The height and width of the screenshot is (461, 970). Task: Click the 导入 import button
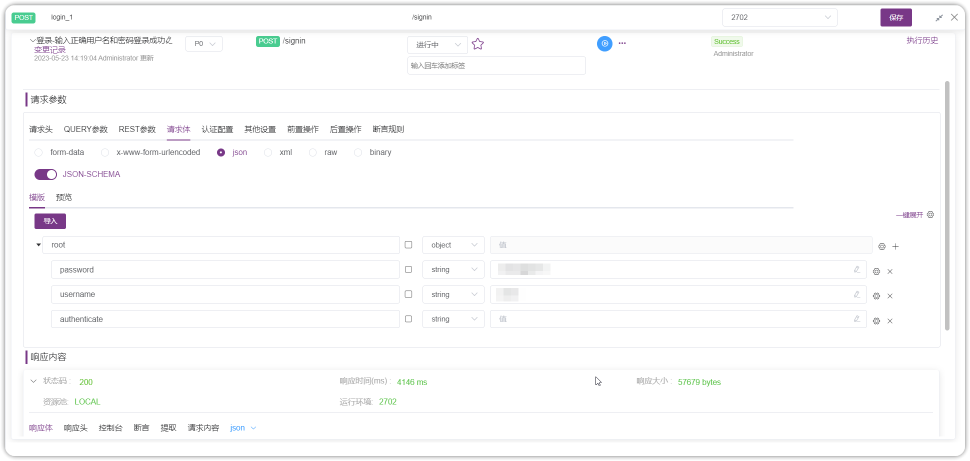pyautogui.click(x=50, y=221)
